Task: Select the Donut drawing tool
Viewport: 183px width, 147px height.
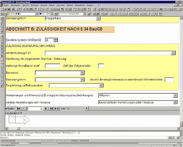Action: [161, 9]
